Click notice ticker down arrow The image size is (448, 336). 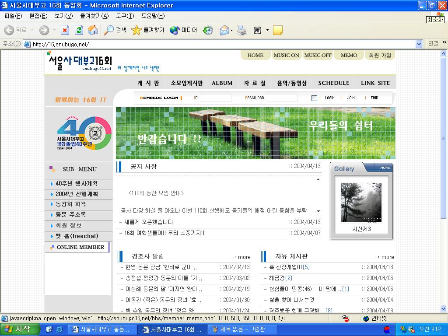pos(318,211)
